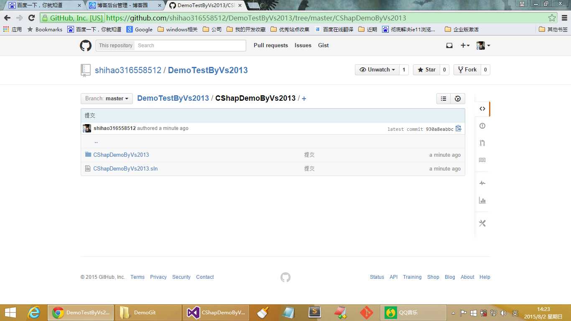Image resolution: width=571 pixels, height=321 pixels.
Task: Open Windows Start button
Action: coord(10,313)
